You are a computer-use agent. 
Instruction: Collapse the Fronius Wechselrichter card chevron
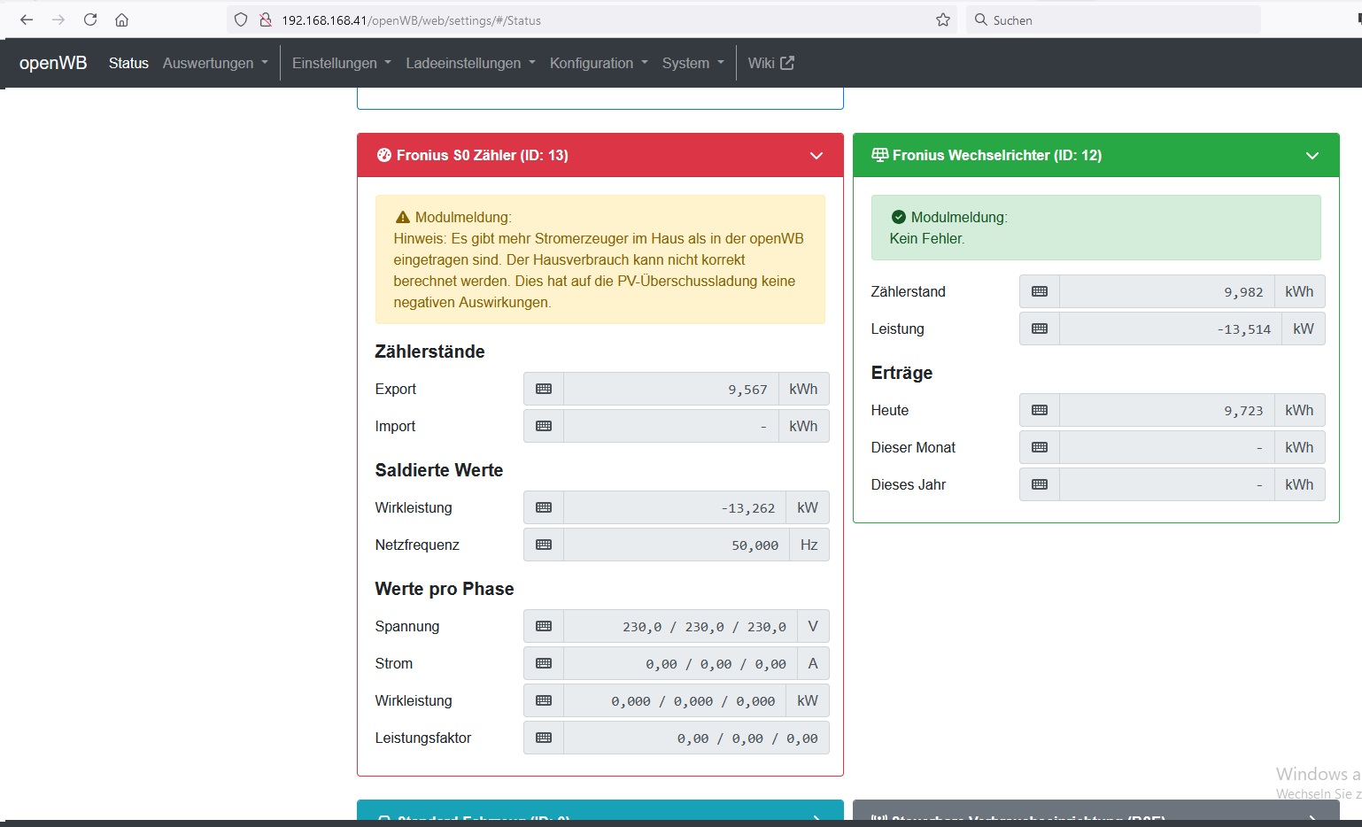(1312, 156)
